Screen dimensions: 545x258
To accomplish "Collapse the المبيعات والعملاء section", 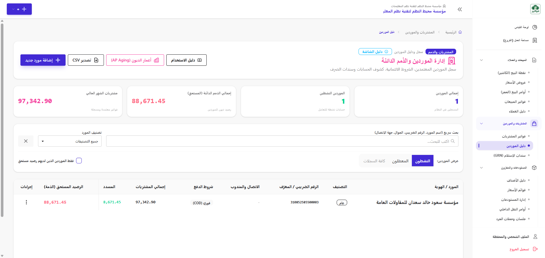I will click(481, 60).
